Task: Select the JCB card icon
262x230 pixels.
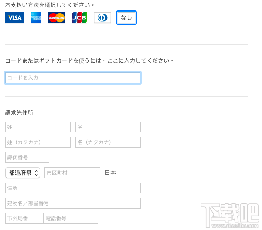Action: coord(79,17)
